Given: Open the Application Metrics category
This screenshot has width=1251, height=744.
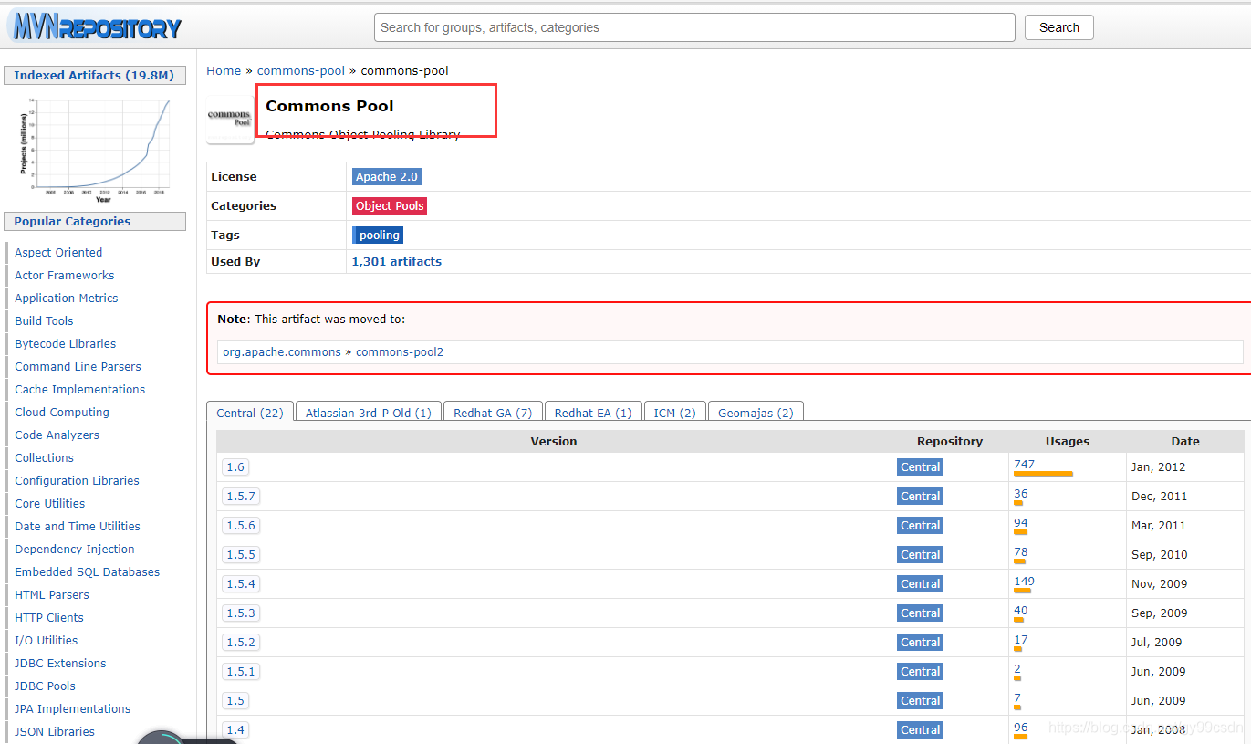Looking at the screenshot, I should (x=67, y=298).
